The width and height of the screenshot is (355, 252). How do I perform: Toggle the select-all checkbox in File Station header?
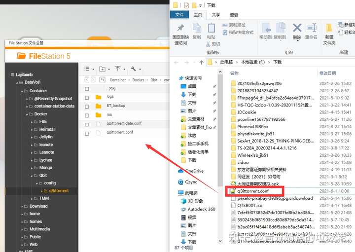point(87,89)
